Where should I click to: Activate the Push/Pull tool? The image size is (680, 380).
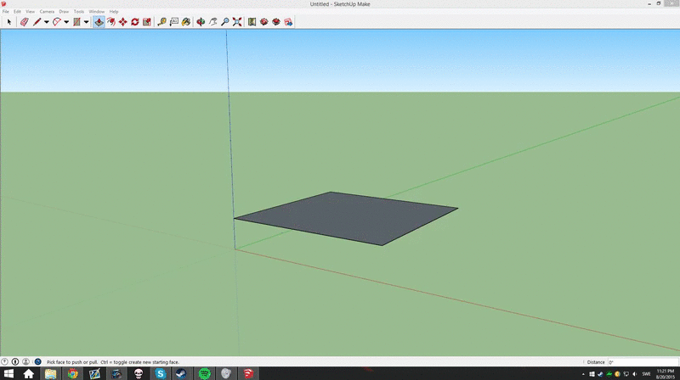[x=99, y=22]
